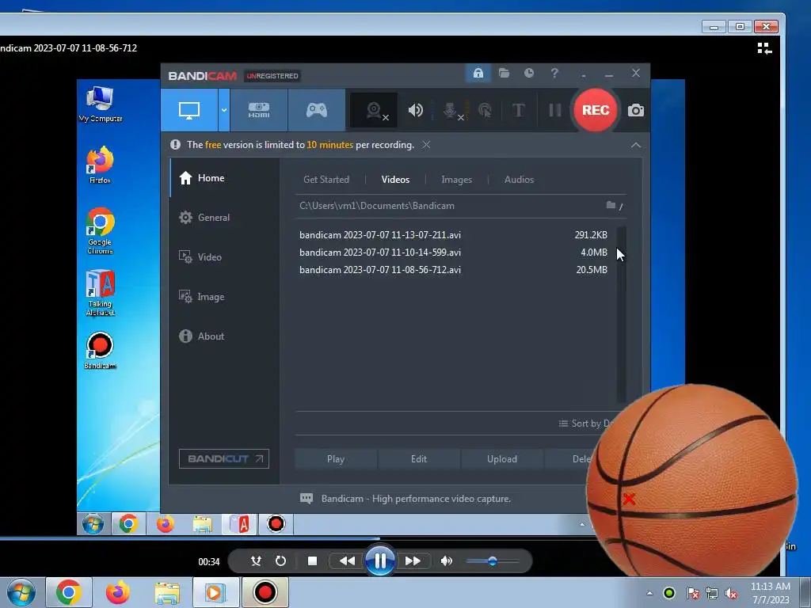Click the fast forward button in media player
Image resolution: width=811 pixels, height=608 pixels.
[x=413, y=561]
